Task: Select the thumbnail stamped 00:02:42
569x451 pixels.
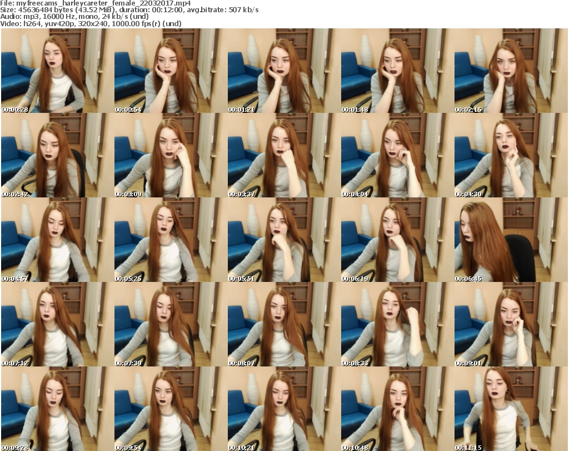Action: click(57, 155)
